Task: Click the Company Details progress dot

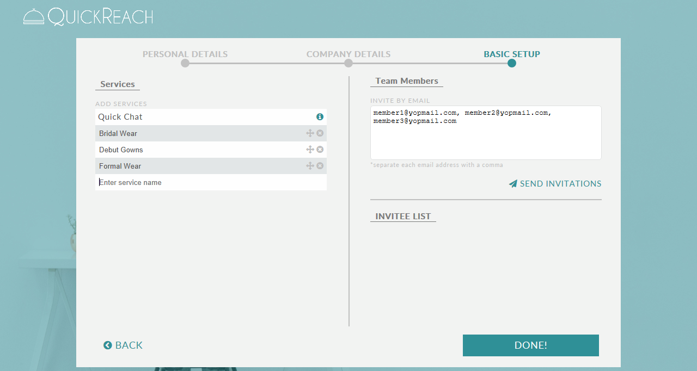Action: [348, 63]
